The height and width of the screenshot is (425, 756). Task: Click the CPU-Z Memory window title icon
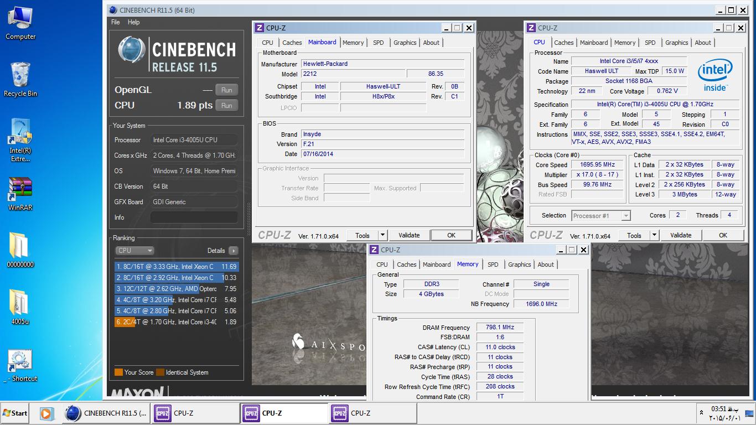(x=374, y=250)
